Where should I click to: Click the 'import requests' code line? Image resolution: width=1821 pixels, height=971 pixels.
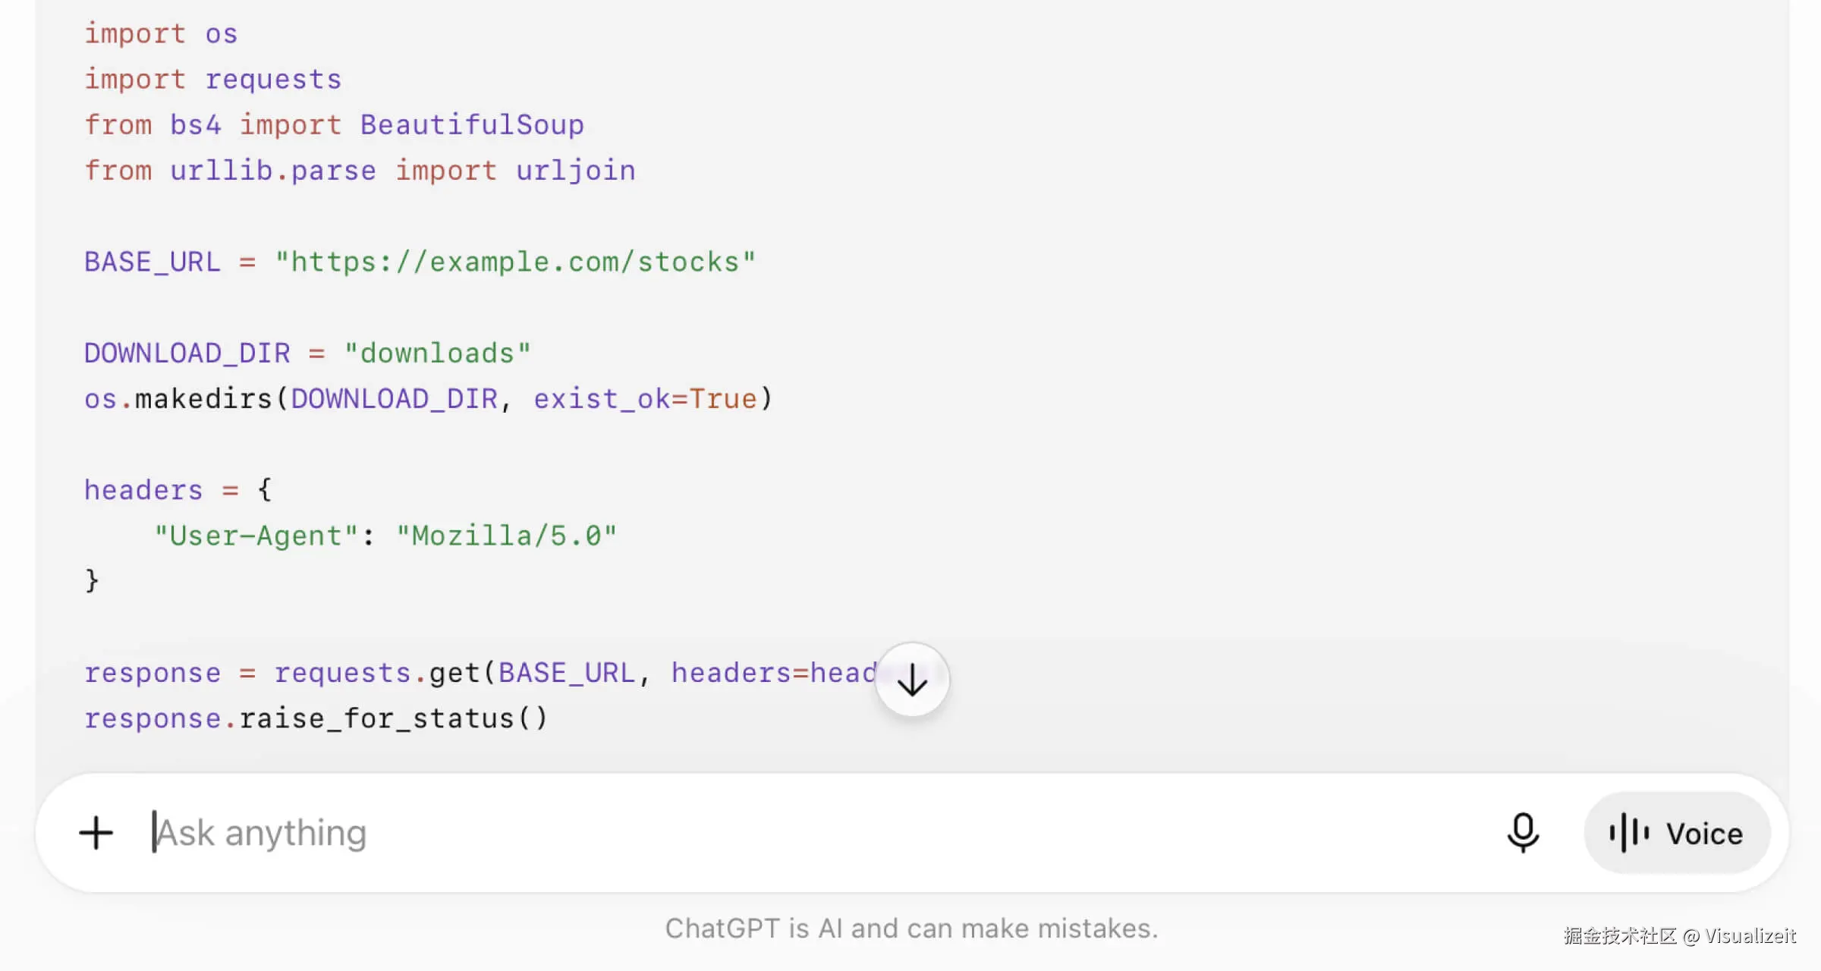point(213,79)
